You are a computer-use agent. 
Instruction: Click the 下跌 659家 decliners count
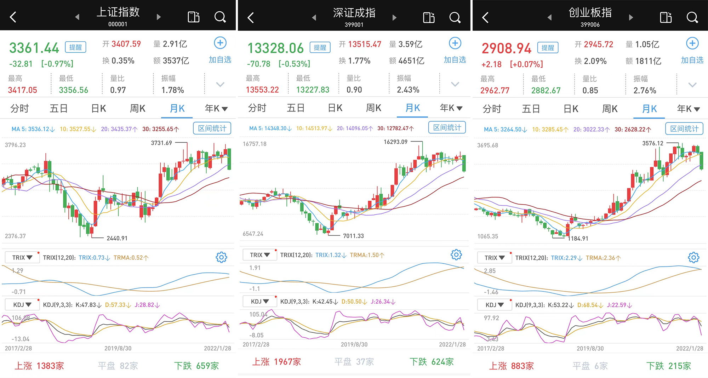point(196,366)
